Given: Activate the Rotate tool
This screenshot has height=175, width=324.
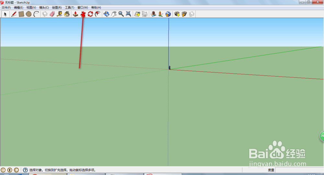Looking at the screenshot, I should pyautogui.click(x=90, y=14).
